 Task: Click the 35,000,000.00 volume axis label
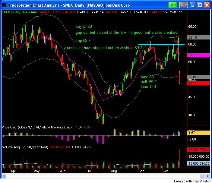pos(199,156)
